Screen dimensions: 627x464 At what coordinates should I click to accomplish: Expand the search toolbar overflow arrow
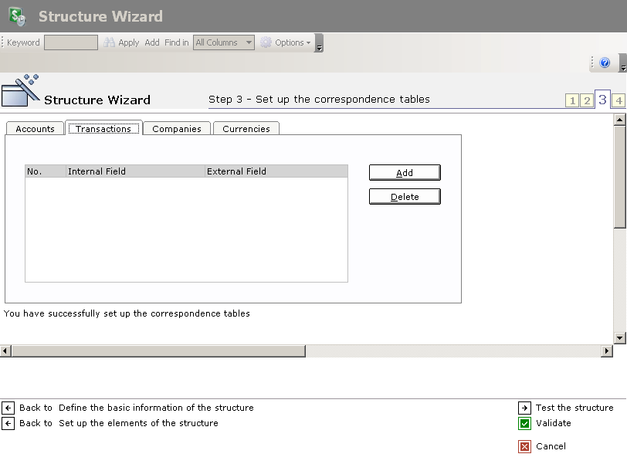319,44
